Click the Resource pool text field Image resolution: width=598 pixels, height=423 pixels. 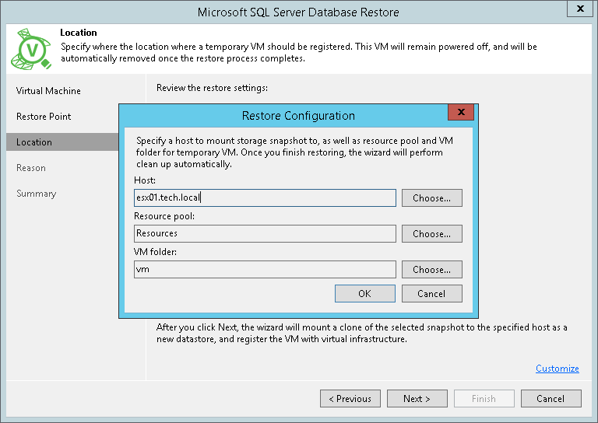pos(265,234)
